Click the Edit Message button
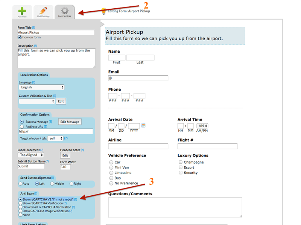The height and width of the screenshot is (225, 301). click(x=71, y=122)
